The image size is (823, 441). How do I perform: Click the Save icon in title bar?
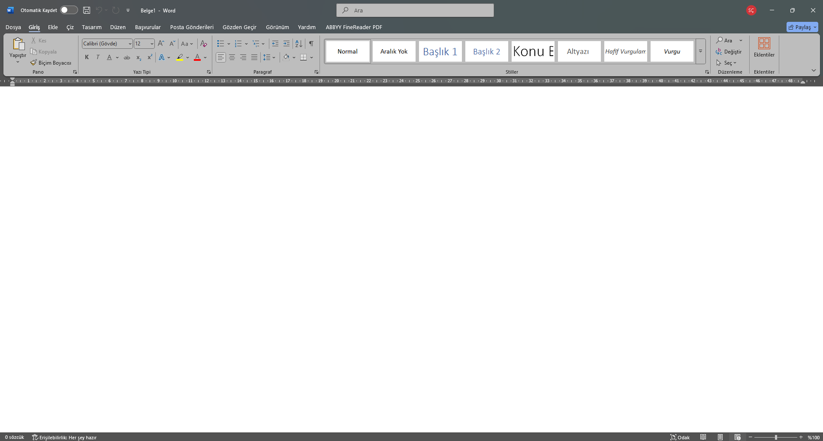coord(87,10)
